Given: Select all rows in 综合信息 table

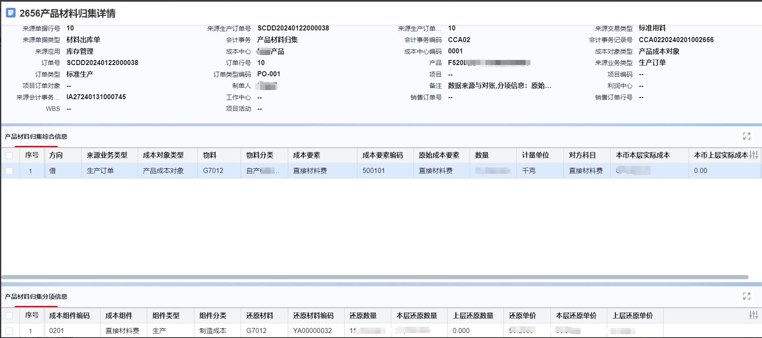Looking at the screenshot, I should (9, 155).
